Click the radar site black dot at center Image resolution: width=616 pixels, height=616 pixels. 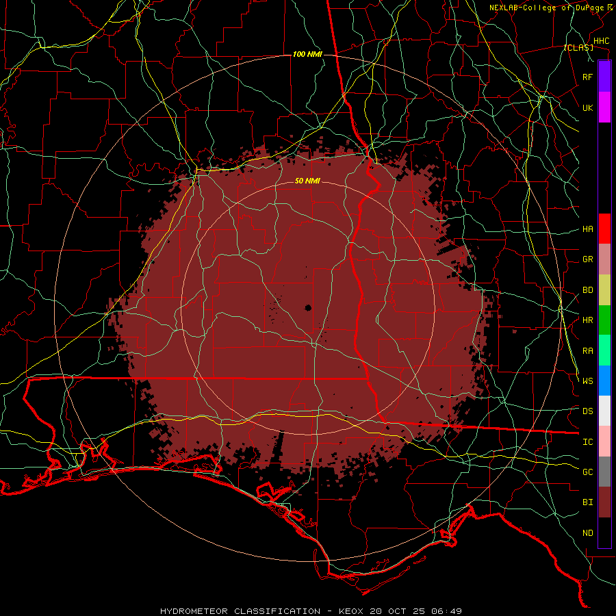(x=308, y=307)
